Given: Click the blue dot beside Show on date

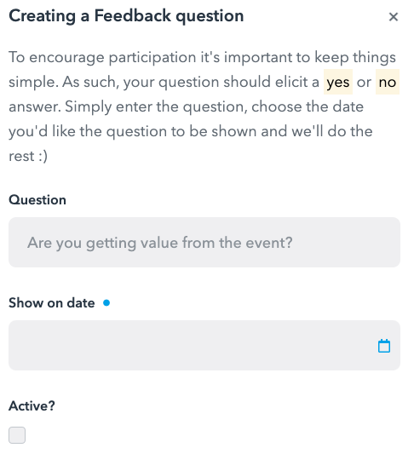Looking at the screenshot, I should click(x=106, y=303).
